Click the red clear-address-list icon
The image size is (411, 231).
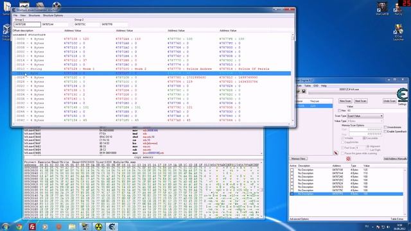pyautogui.click(x=348, y=158)
